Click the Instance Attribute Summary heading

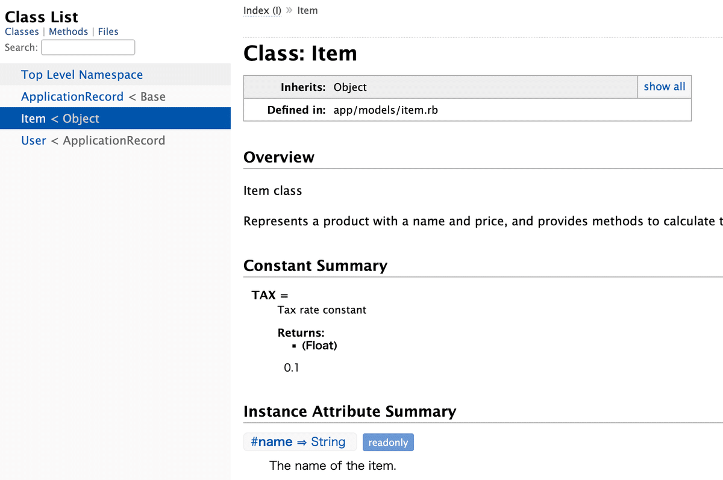(x=349, y=411)
